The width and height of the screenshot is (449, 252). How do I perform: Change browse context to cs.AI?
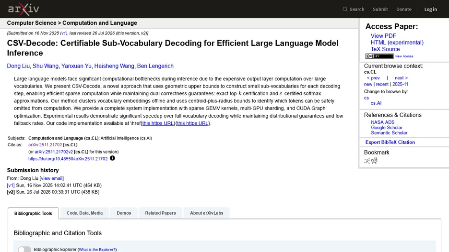point(376,103)
